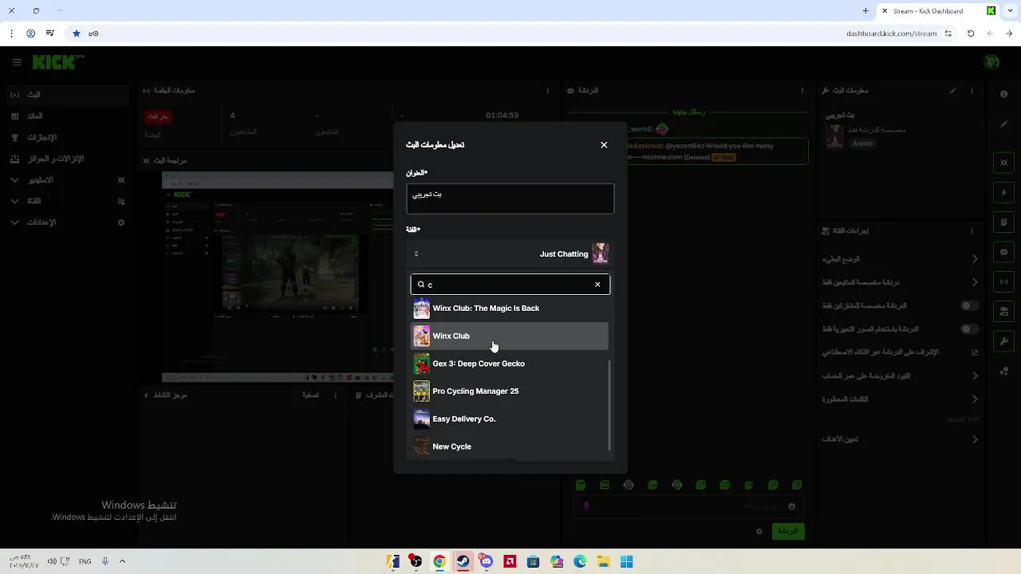Open Steam from the taskbar
This screenshot has height=574, width=1021.
click(x=463, y=561)
